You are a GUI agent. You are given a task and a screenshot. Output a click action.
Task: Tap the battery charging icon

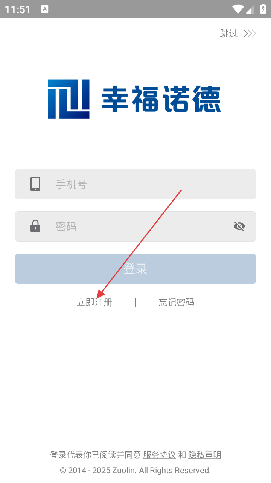click(263, 9)
